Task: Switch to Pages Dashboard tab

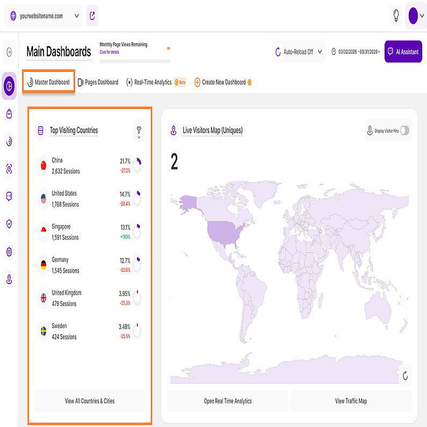Action: point(98,82)
